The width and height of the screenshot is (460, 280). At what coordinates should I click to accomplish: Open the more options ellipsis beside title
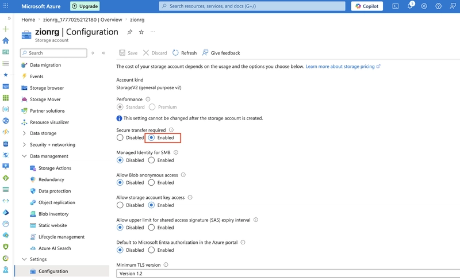click(153, 32)
